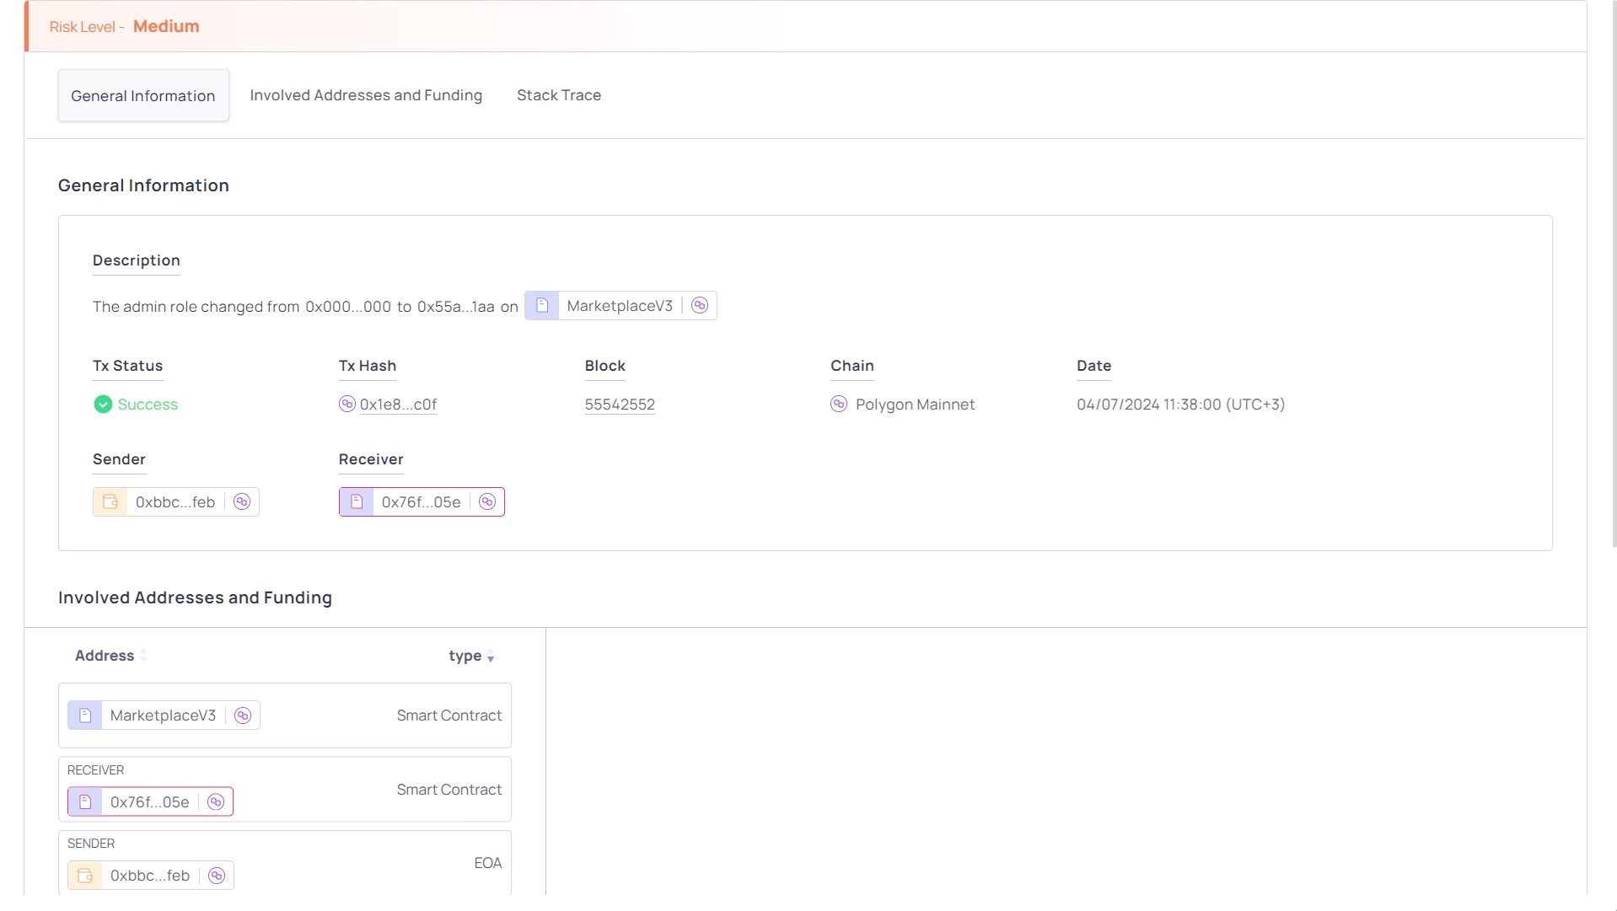Click contract icon on Receiver badge
This screenshot has height=911, width=1617.
[357, 502]
